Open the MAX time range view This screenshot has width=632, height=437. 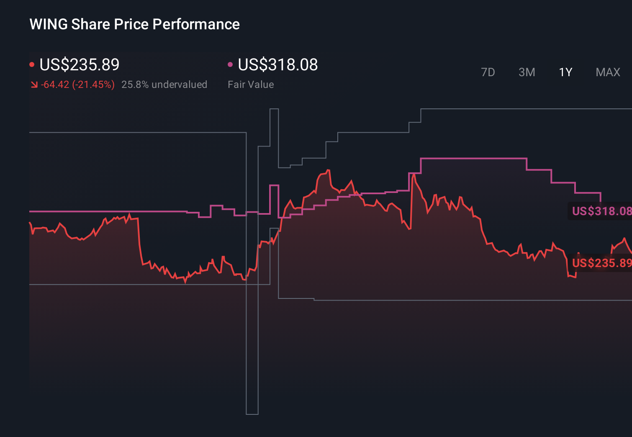[x=607, y=72]
